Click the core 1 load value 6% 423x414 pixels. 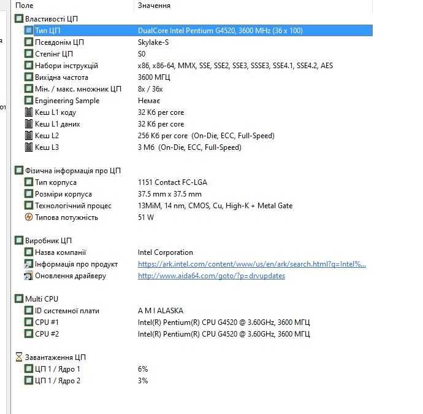click(143, 369)
